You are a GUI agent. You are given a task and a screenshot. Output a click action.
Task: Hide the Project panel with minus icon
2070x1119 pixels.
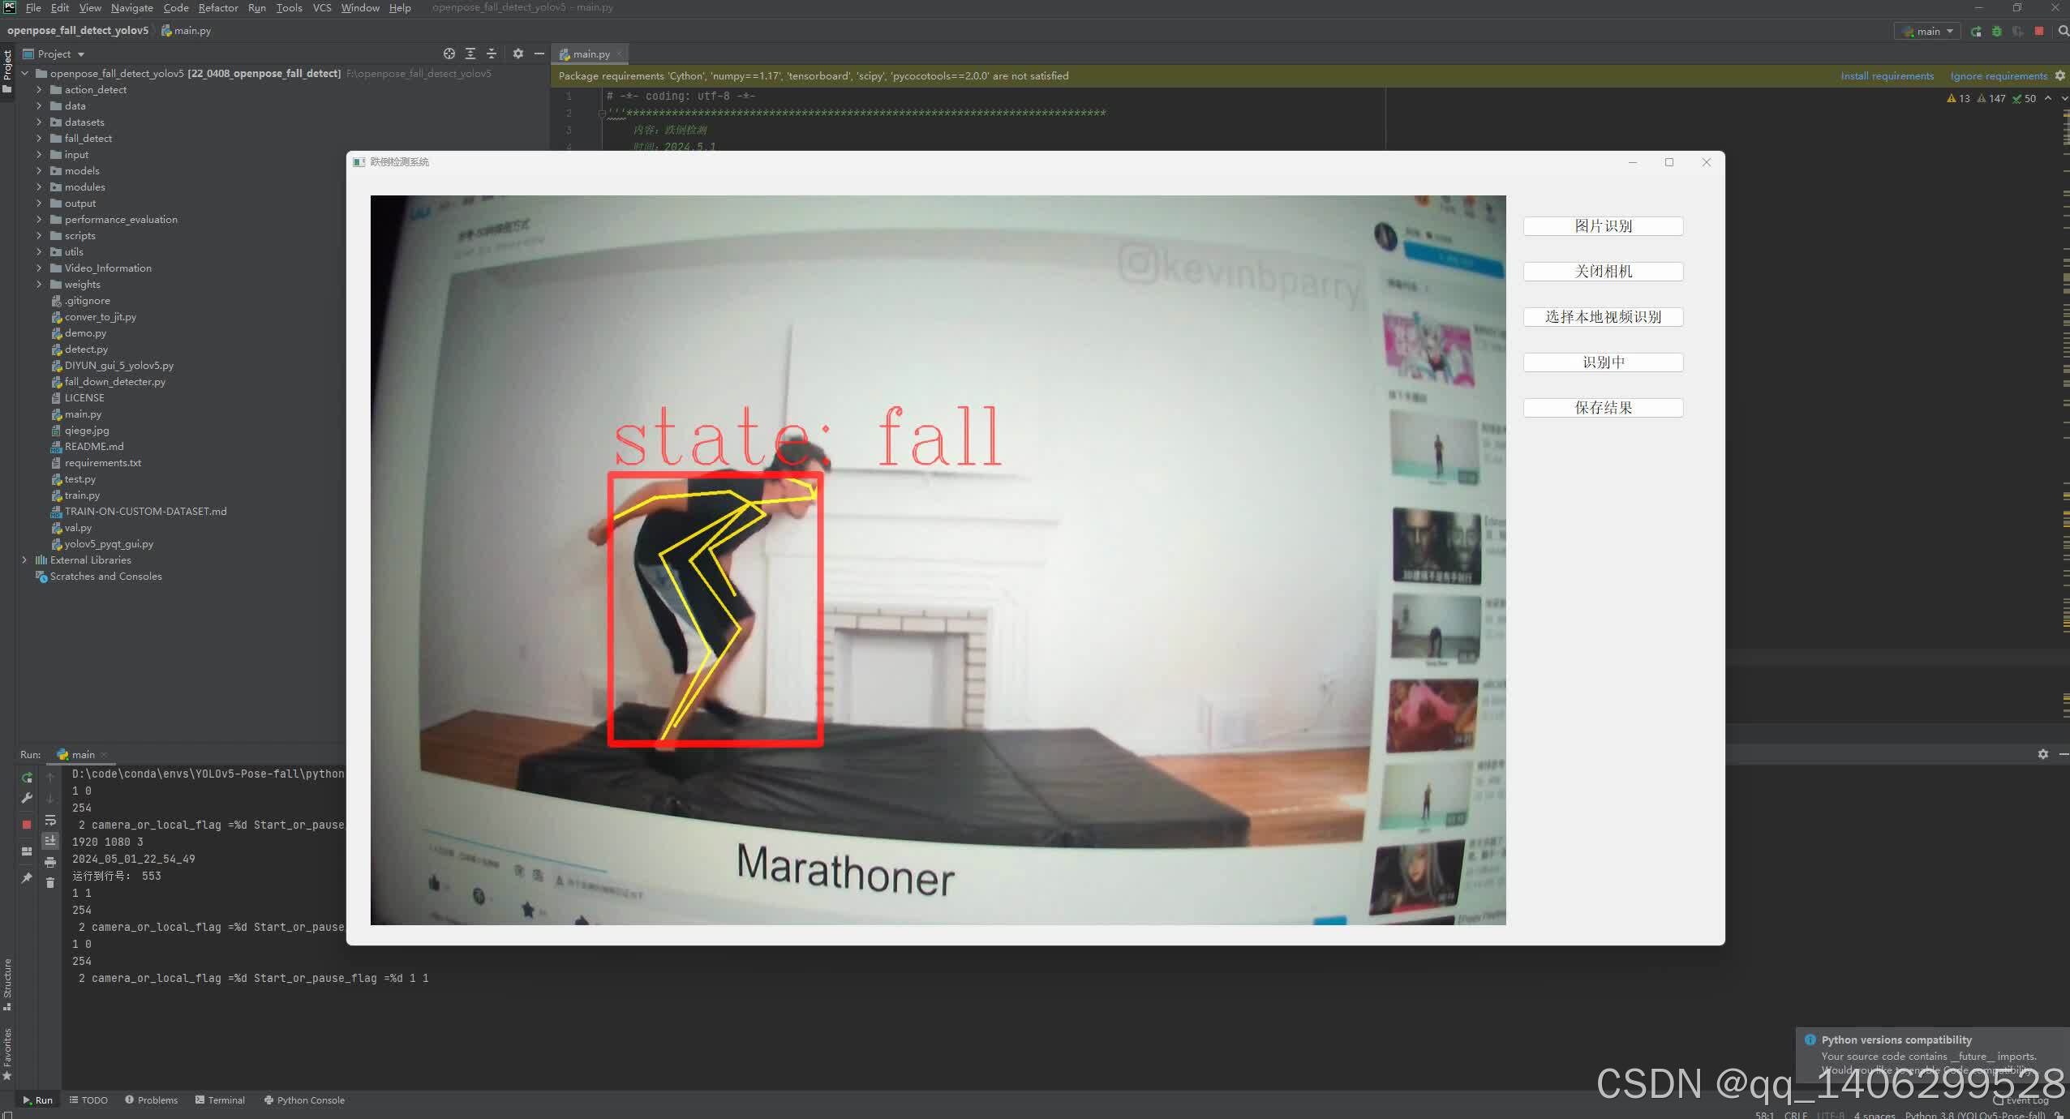[x=539, y=54]
